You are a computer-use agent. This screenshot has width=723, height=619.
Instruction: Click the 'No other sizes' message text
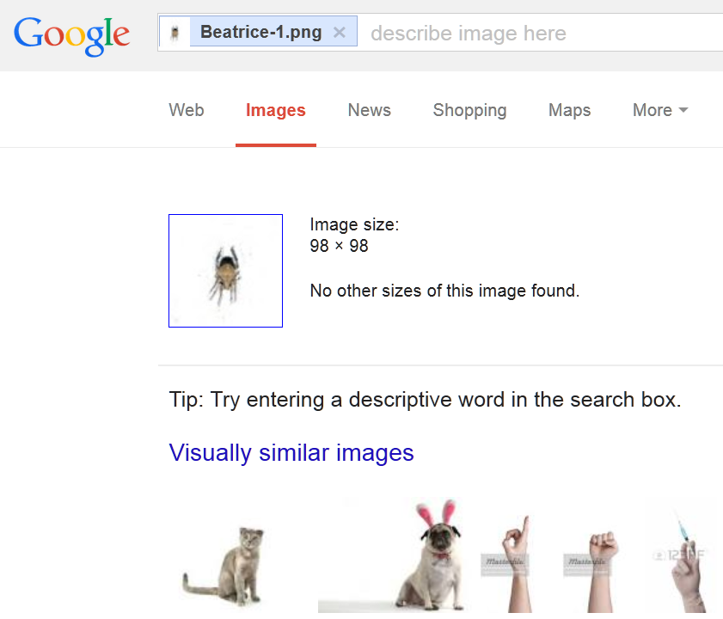[x=444, y=291]
